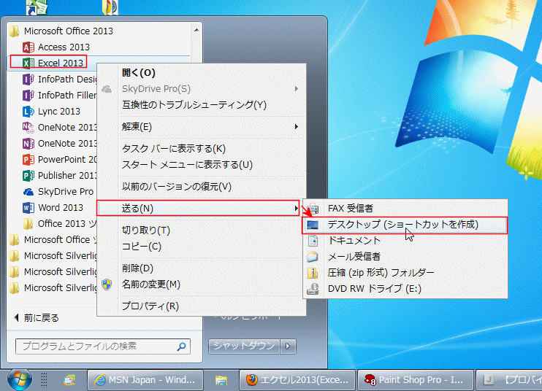Click the ドキュメント document icon
Viewport: 542px width, 391px height.
pyautogui.click(x=313, y=241)
